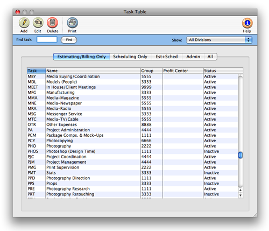269x231 pixels.
Task: Open Help via the info icon
Action: click(247, 23)
